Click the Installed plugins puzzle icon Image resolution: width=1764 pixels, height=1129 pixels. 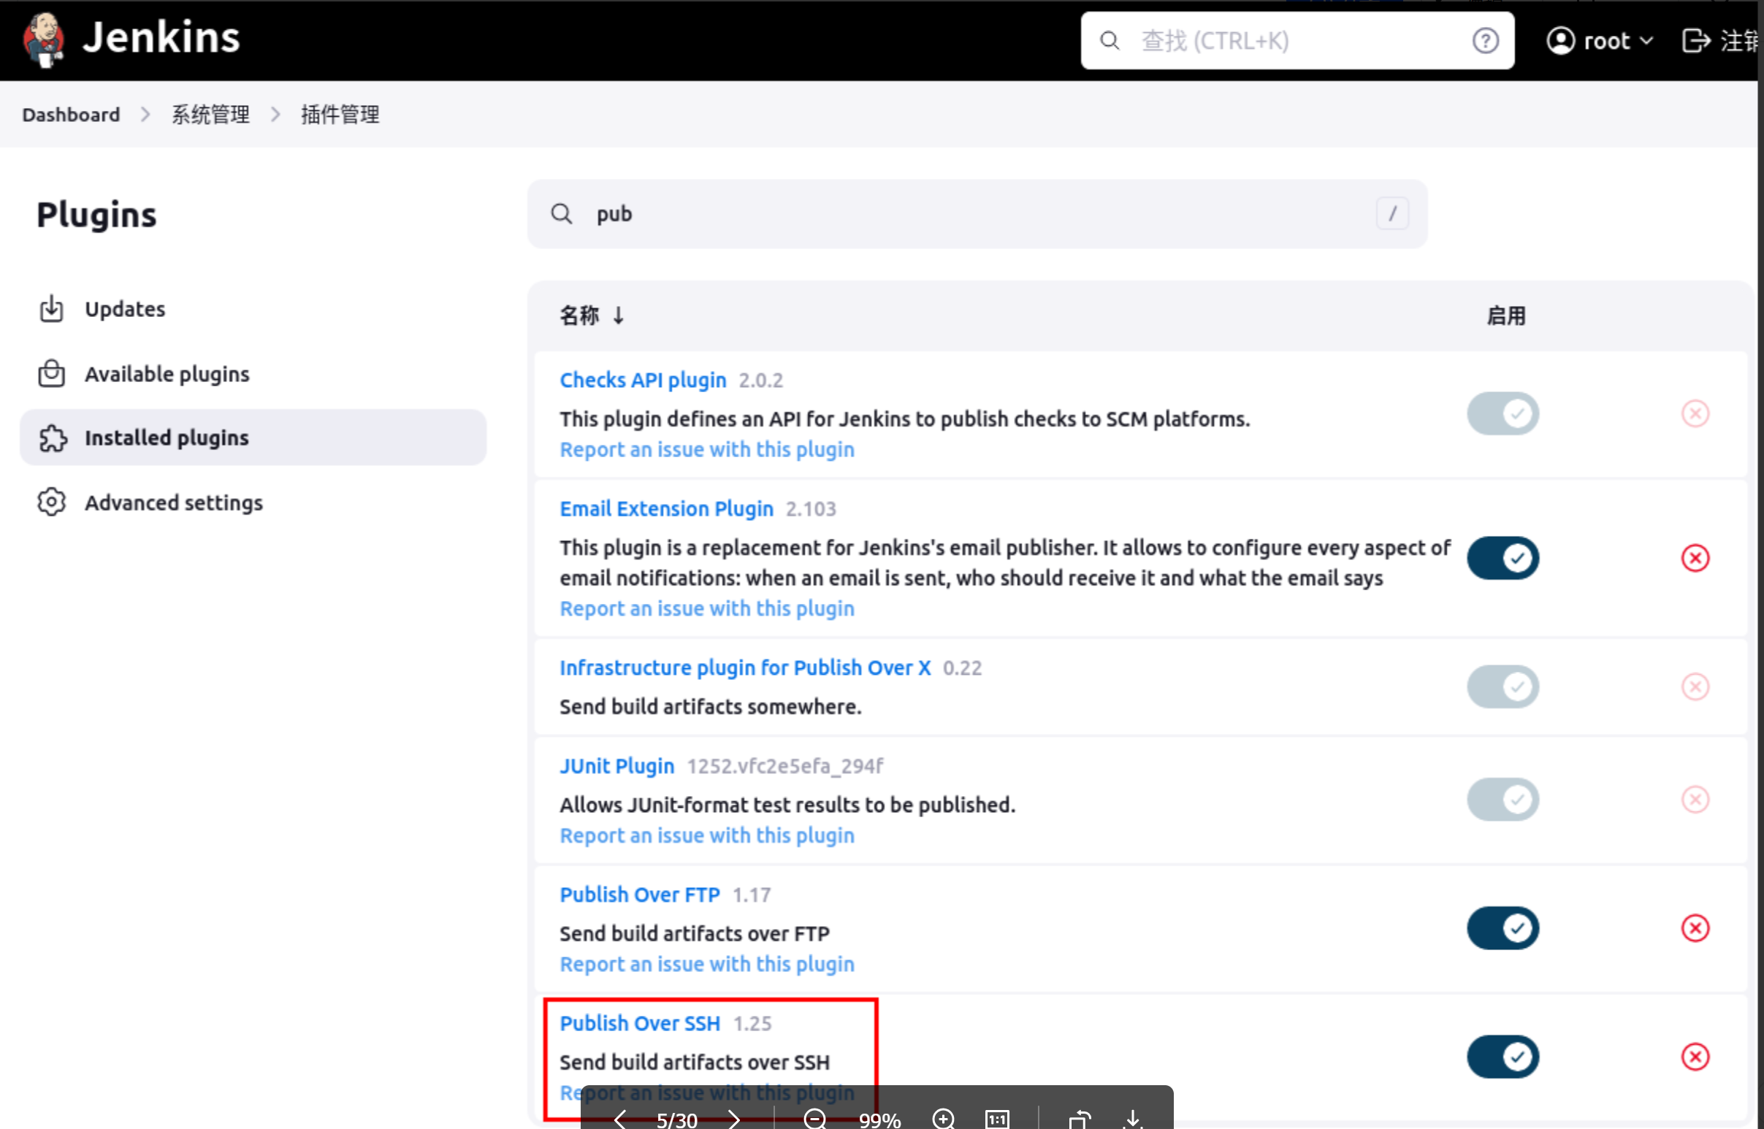[x=53, y=438]
